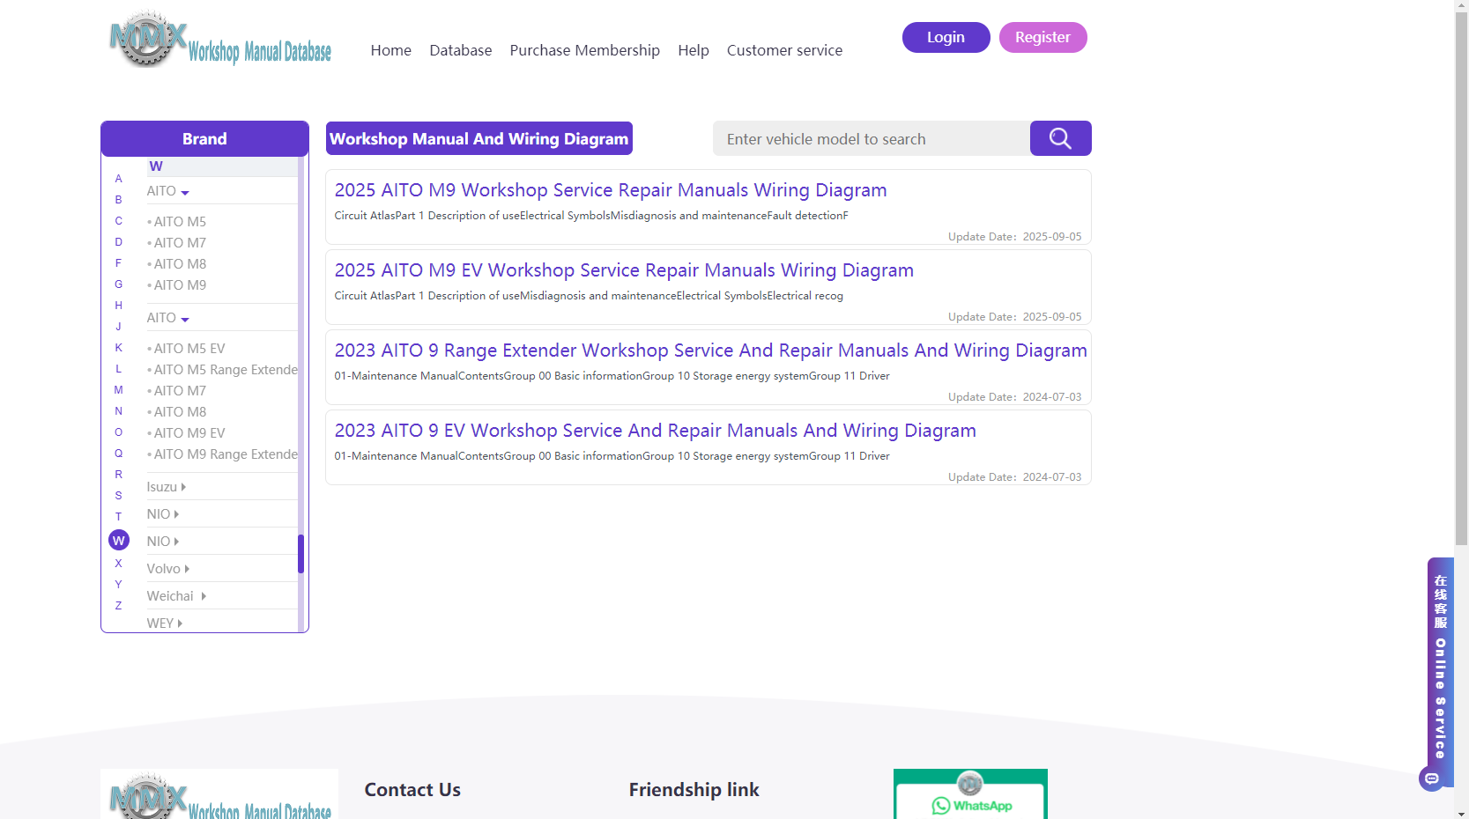Open 2025 AITO M9 EV Workshop manual
The height and width of the screenshot is (819, 1469).
(x=624, y=270)
